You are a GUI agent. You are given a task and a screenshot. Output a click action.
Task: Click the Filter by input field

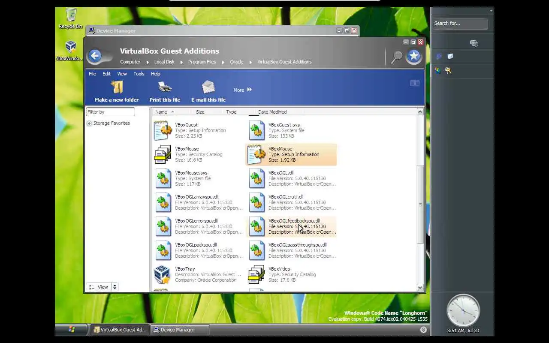point(110,112)
